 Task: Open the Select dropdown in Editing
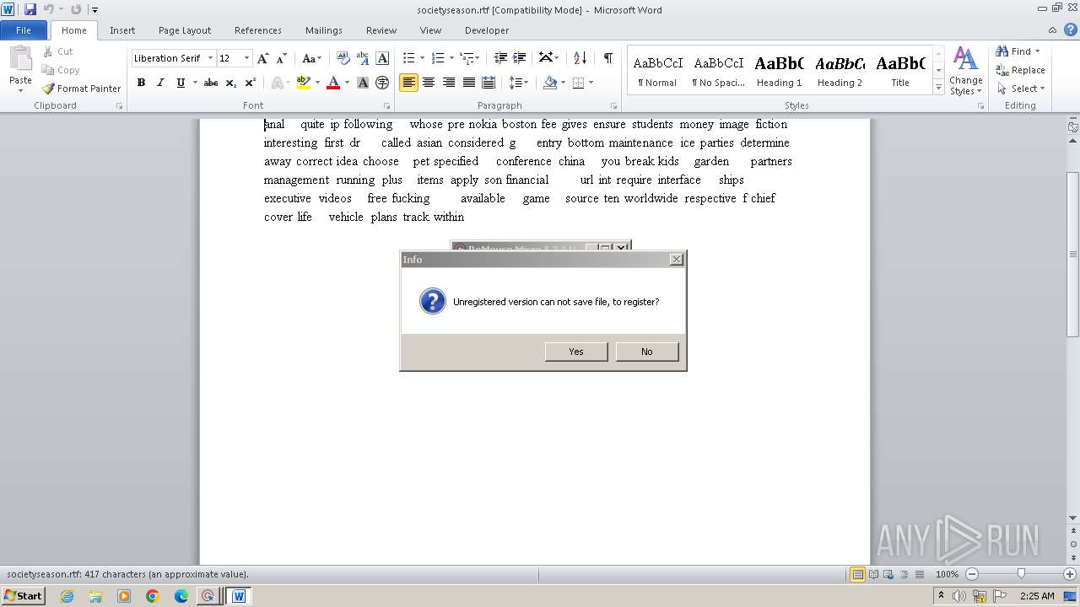coord(1021,89)
